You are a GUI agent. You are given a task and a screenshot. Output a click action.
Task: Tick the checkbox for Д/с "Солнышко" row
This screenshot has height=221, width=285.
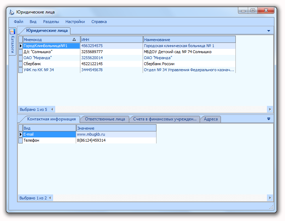21,52
